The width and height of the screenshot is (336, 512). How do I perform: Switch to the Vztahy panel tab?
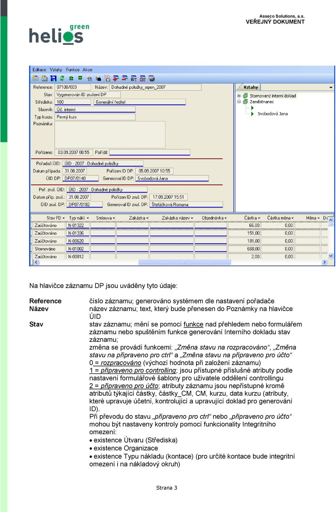pos(251,87)
